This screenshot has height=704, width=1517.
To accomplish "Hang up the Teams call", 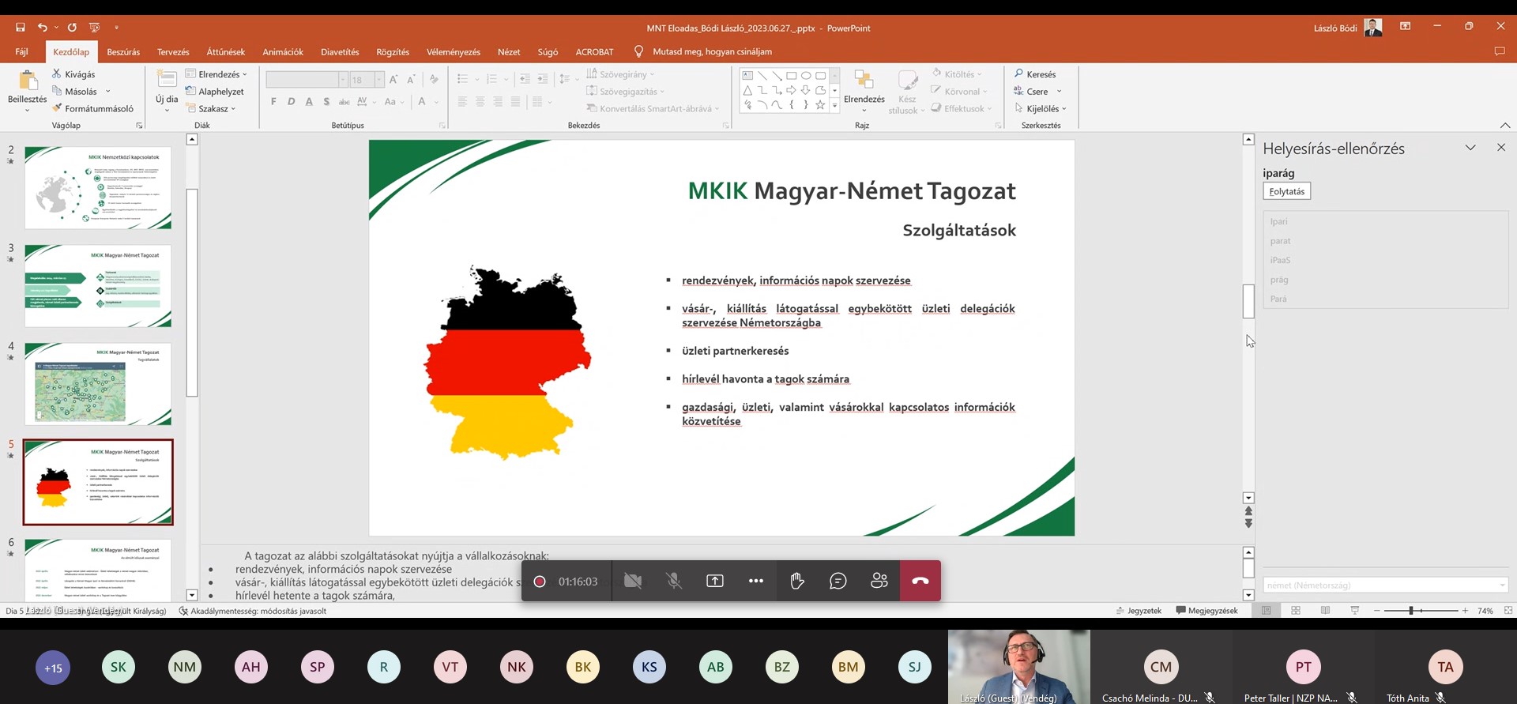I will click(920, 581).
